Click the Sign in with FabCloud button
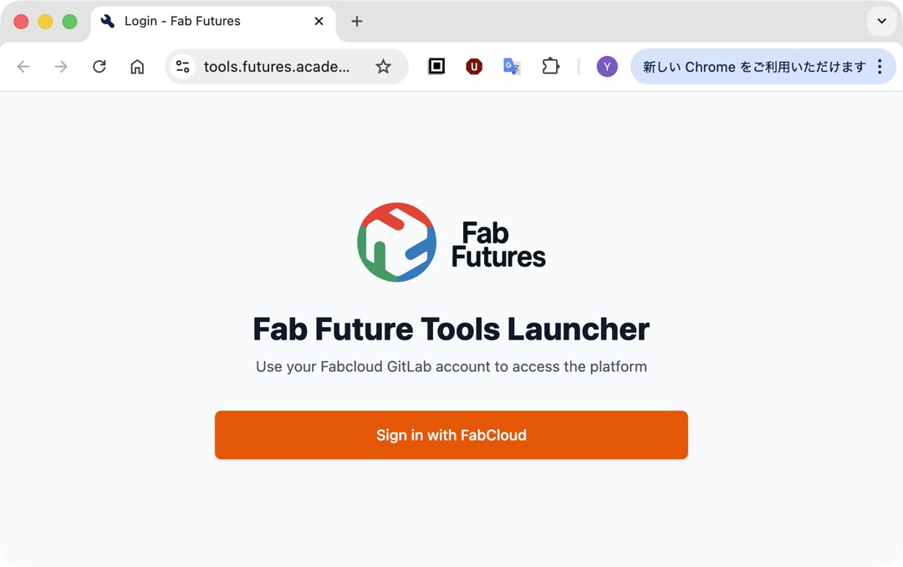Screen dimensions: 903x567 click(x=451, y=435)
